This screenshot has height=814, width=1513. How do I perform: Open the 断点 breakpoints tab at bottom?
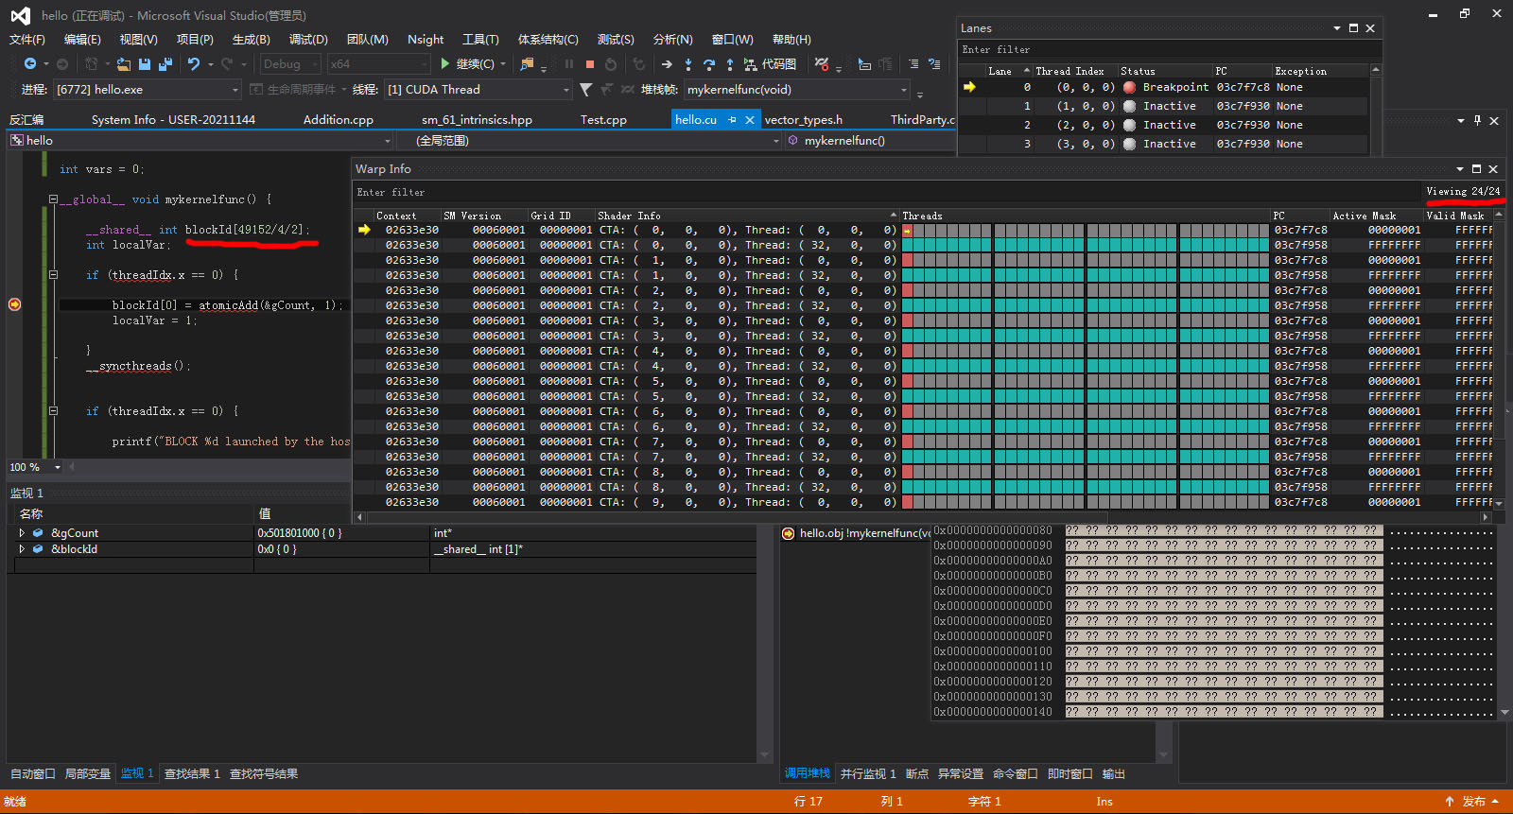pyautogui.click(x=916, y=774)
